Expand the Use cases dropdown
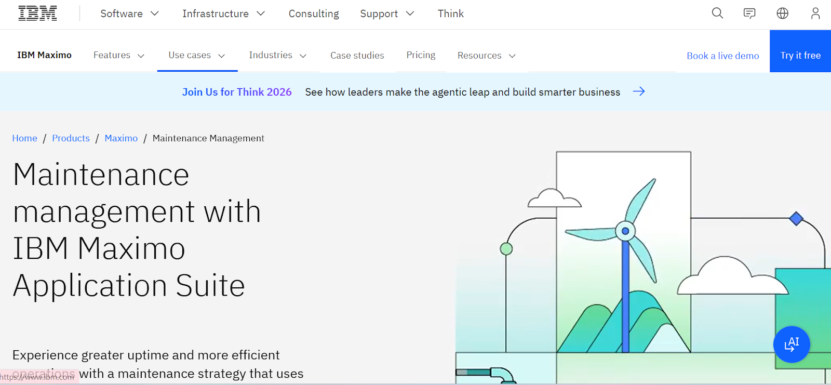Screen dimensions: 831x385 click(197, 55)
